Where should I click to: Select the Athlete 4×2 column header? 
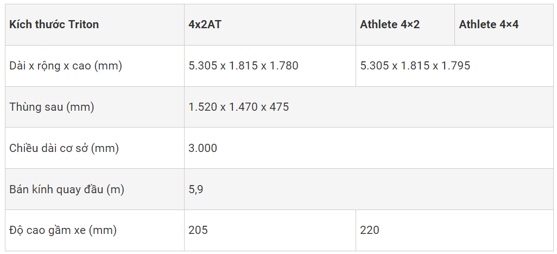[x=390, y=24]
